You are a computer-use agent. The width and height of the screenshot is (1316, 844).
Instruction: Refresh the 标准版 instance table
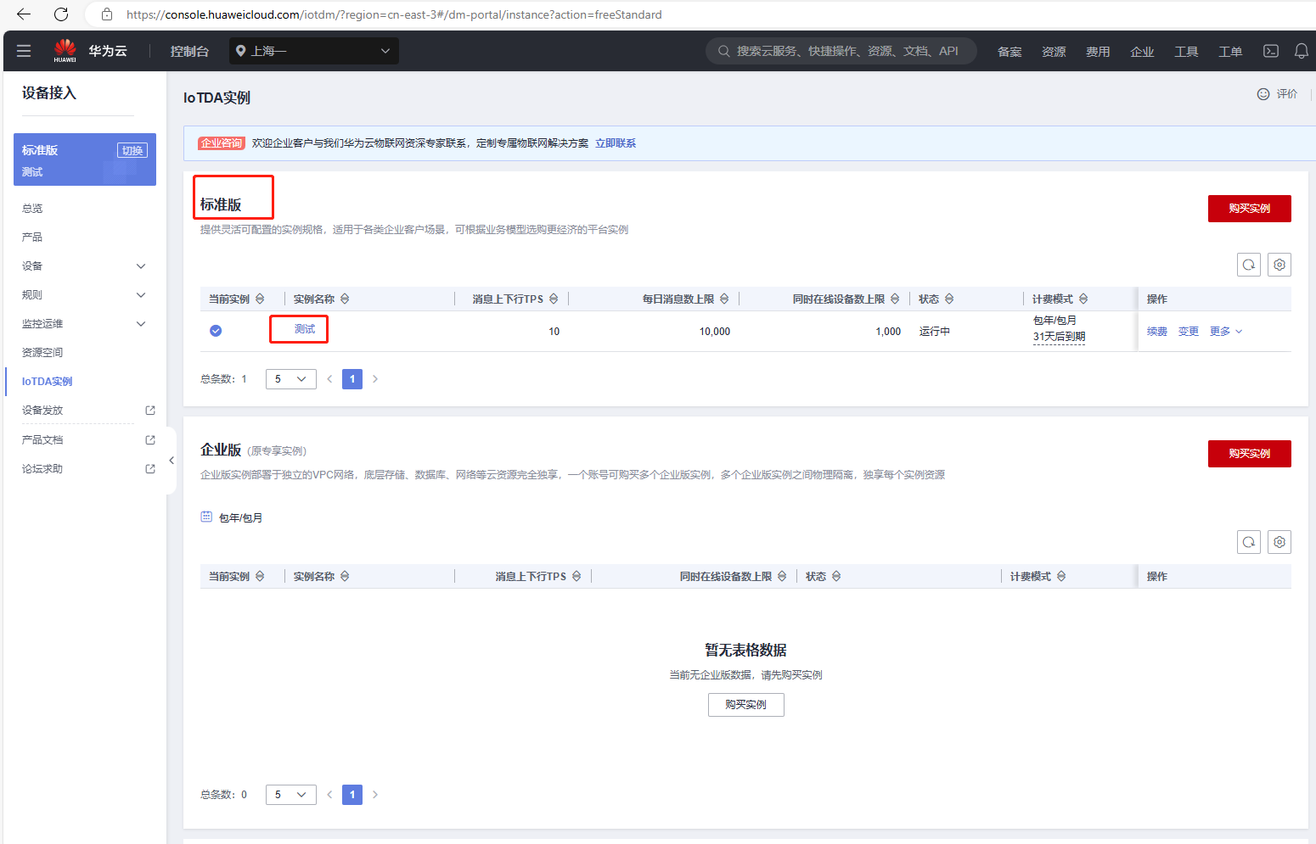[x=1248, y=265]
